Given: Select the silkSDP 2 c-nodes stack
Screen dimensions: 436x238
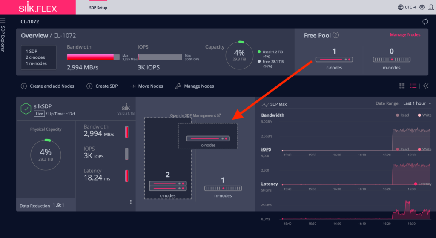Looking at the screenshot, I should pos(168,186).
